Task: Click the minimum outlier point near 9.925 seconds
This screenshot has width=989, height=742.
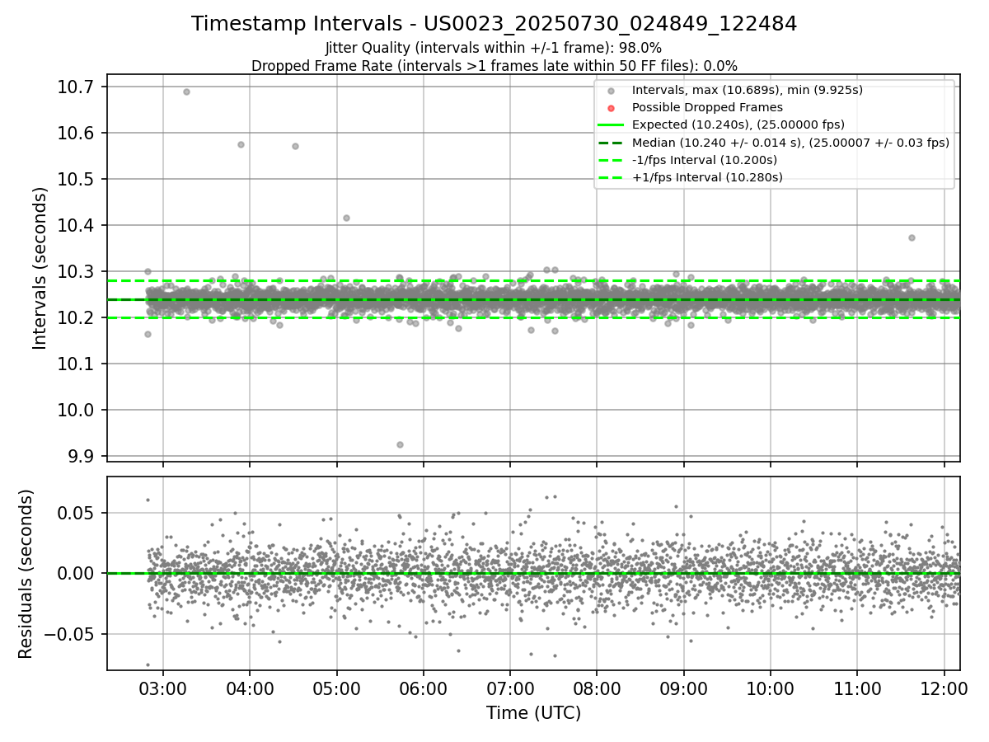Action: [x=400, y=444]
